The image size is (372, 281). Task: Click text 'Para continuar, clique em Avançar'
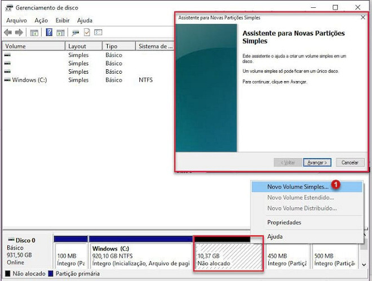point(274,82)
